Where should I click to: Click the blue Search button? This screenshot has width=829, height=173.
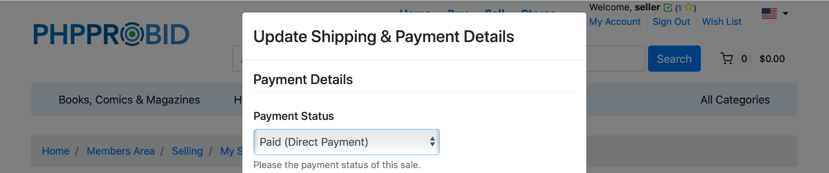(674, 59)
